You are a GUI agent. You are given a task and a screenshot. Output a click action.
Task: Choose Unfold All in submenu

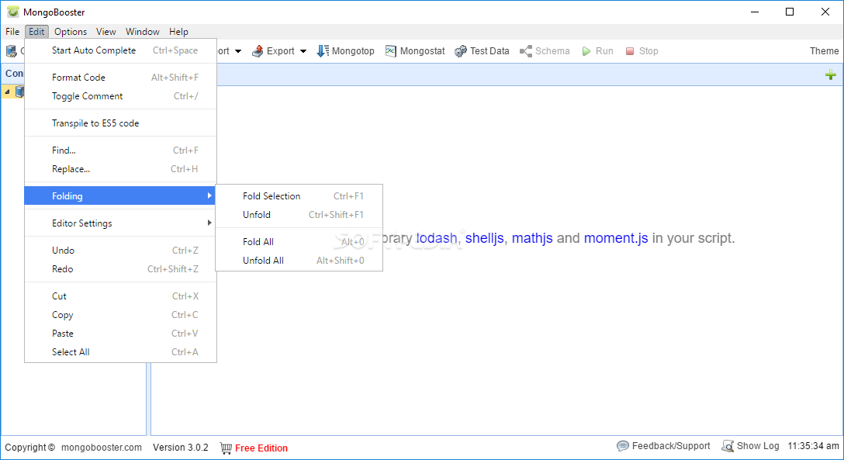click(x=299, y=261)
